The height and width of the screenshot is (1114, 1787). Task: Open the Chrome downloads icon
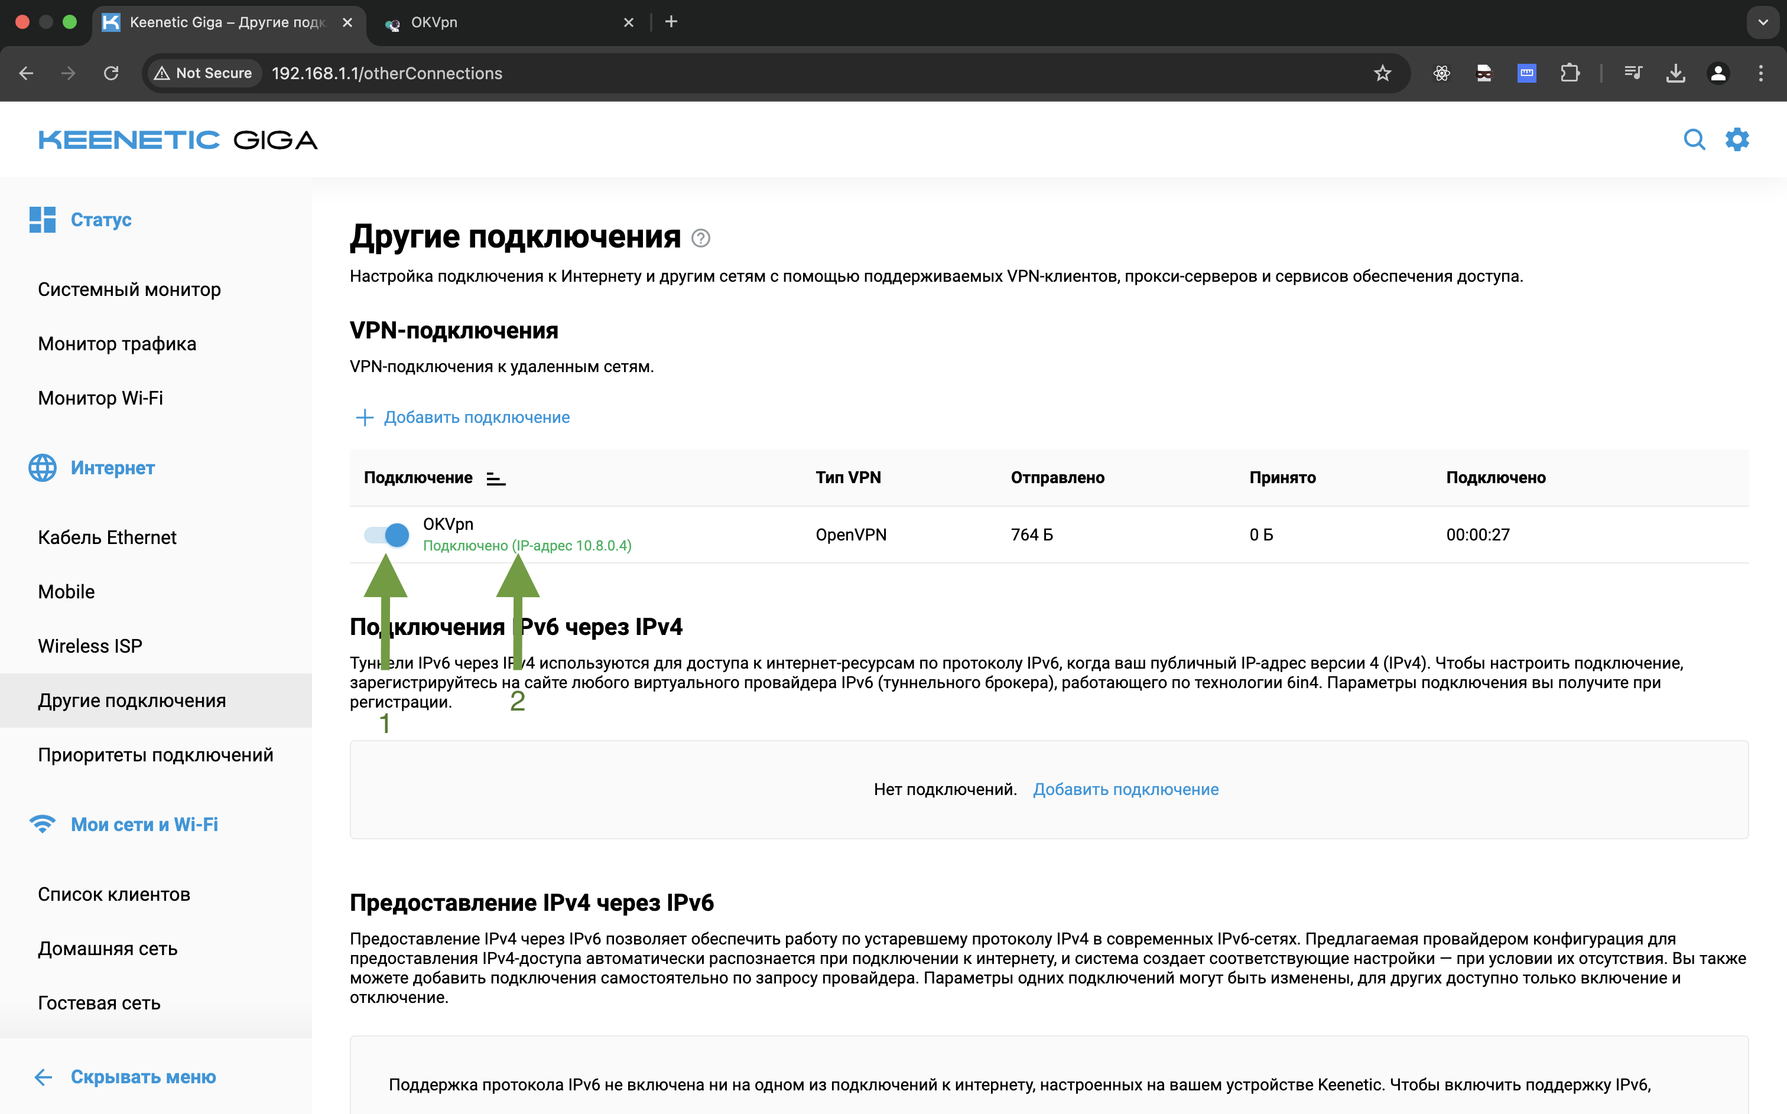point(1675,73)
